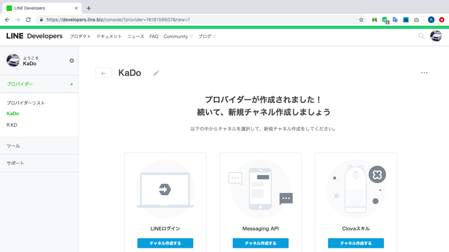
Task: Open the account avatar in the header
Action: (x=436, y=36)
